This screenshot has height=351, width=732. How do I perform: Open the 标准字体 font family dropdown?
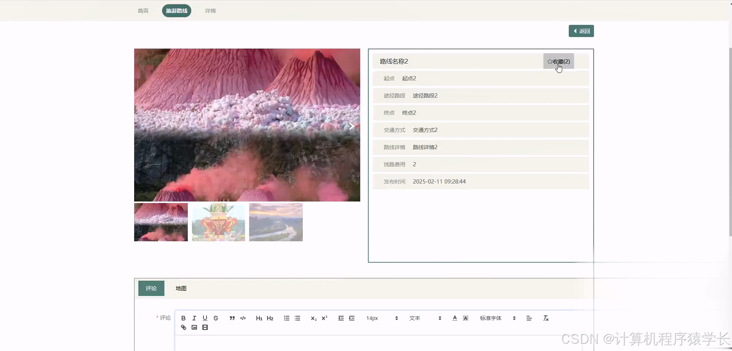pyautogui.click(x=497, y=318)
